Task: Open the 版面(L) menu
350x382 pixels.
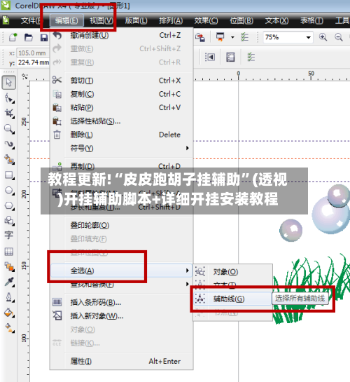Action: pyautogui.click(x=136, y=20)
